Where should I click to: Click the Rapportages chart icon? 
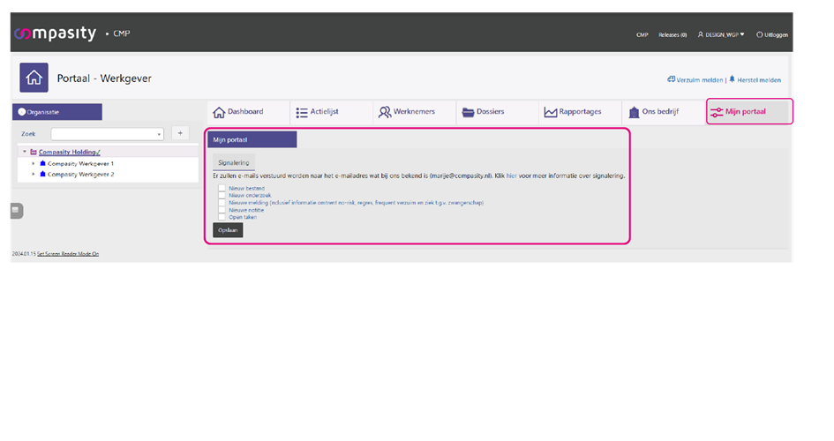[551, 112]
